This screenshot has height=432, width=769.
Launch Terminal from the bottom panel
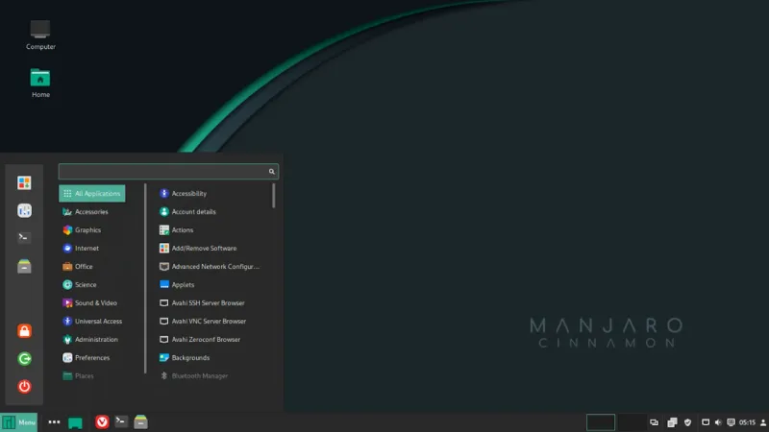point(121,421)
